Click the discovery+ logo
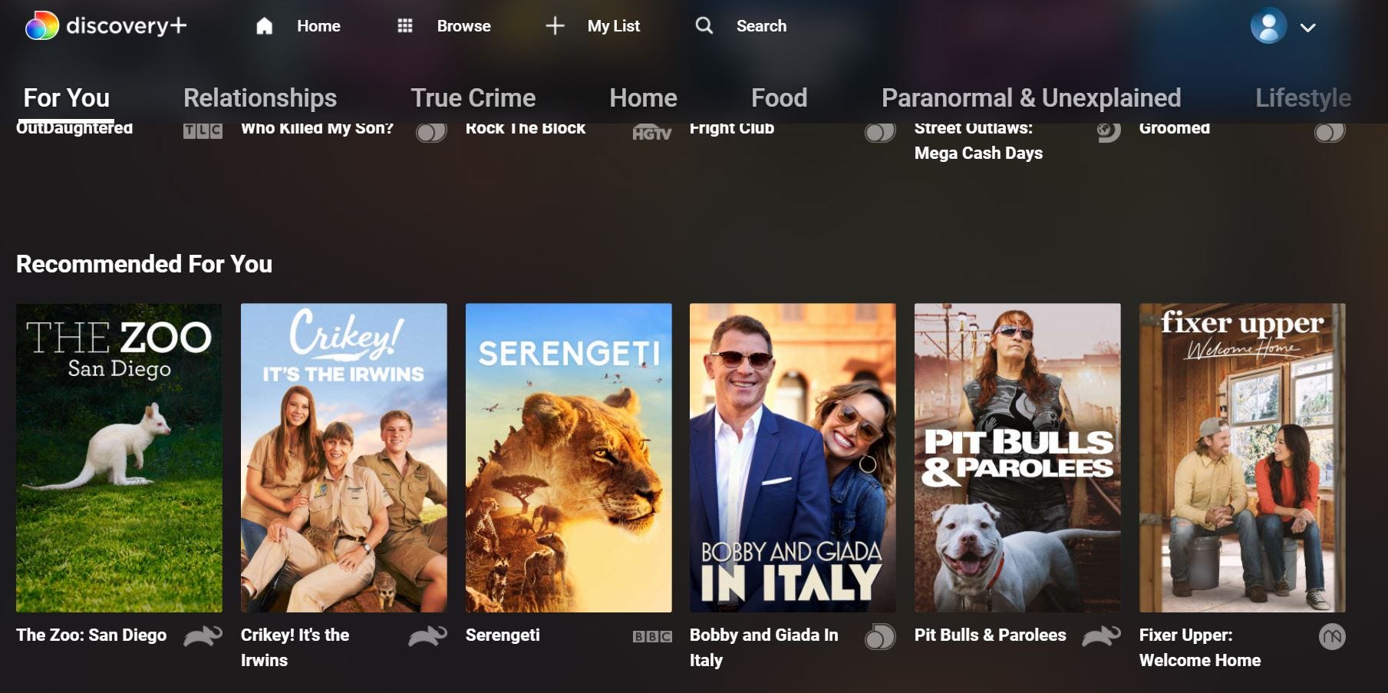Screen dimensions: 1388x693 (x=106, y=25)
